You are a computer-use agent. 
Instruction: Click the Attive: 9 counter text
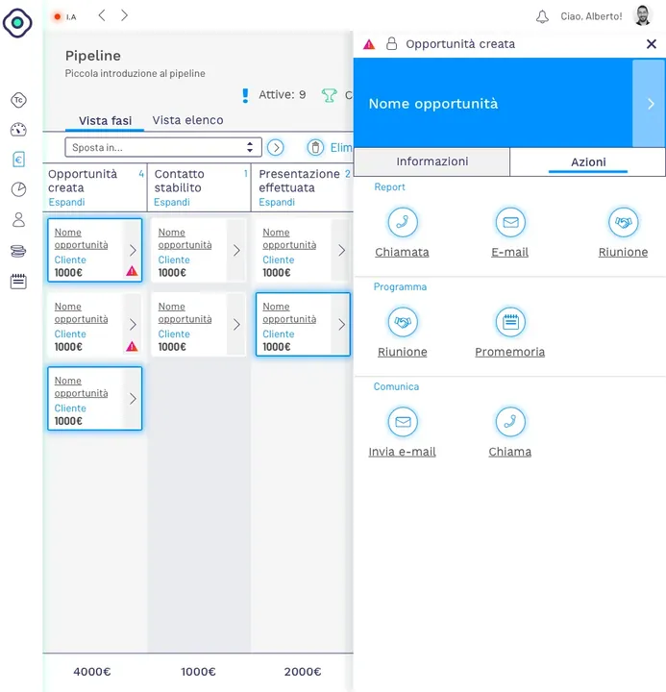point(282,94)
